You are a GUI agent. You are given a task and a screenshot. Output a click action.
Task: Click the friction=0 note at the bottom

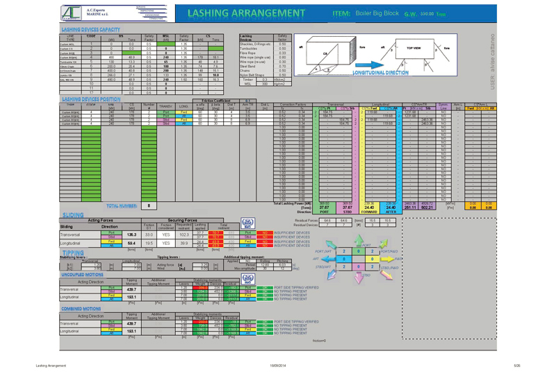[x=319, y=341]
